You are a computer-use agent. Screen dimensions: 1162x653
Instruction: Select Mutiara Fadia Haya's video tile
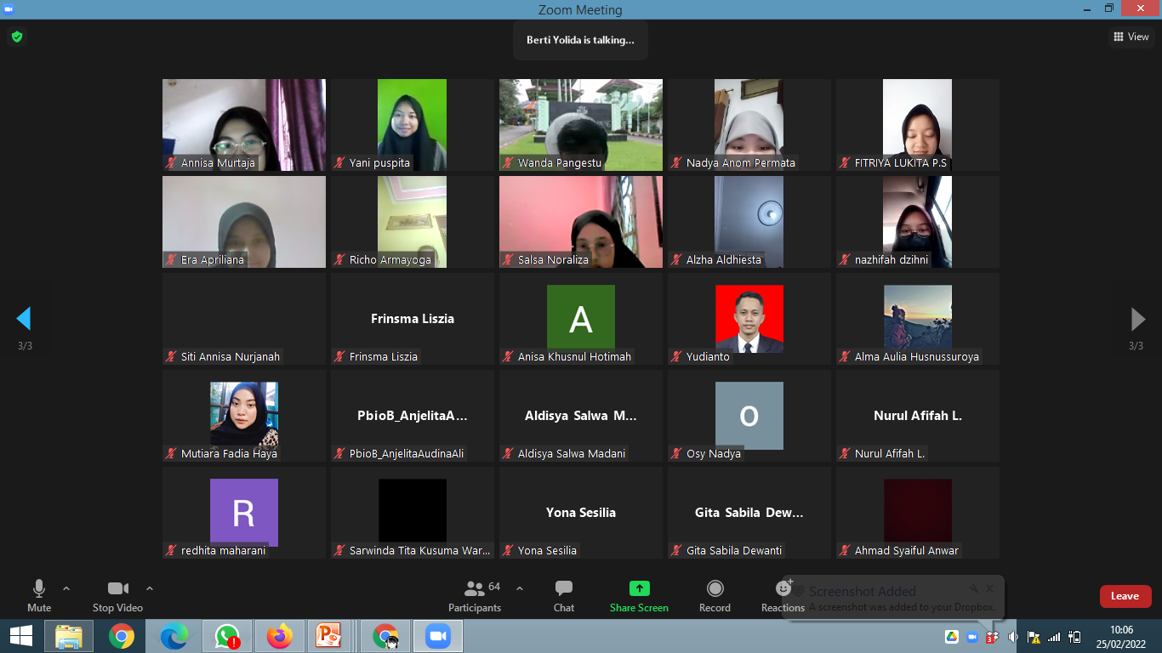(244, 415)
